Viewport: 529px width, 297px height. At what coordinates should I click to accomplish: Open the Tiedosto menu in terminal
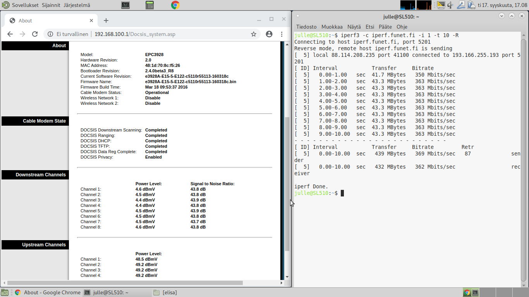[306, 27]
